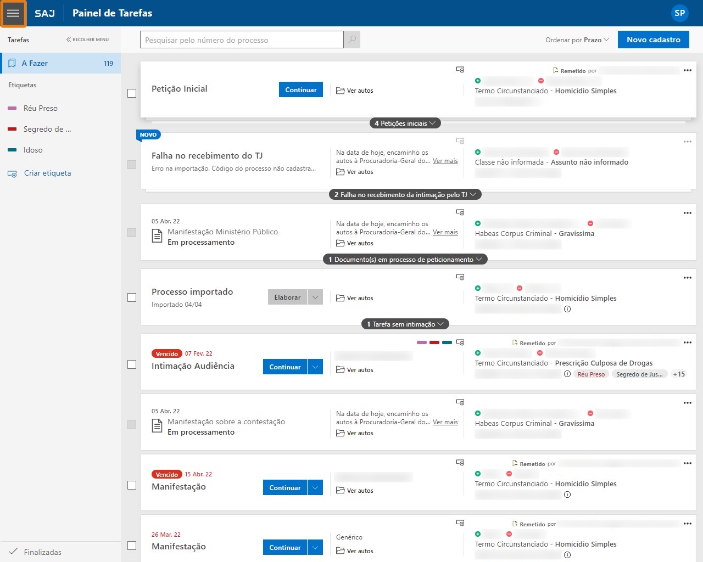This screenshot has height=562, width=703.
Task: Click info icon on Processo importado card
Action: (x=567, y=309)
